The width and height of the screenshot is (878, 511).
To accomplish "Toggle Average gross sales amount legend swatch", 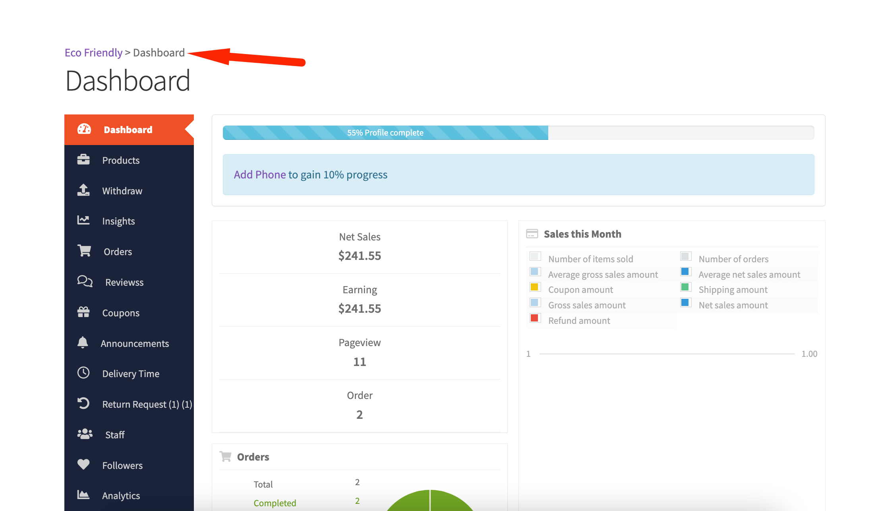I will (x=535, y=272).
